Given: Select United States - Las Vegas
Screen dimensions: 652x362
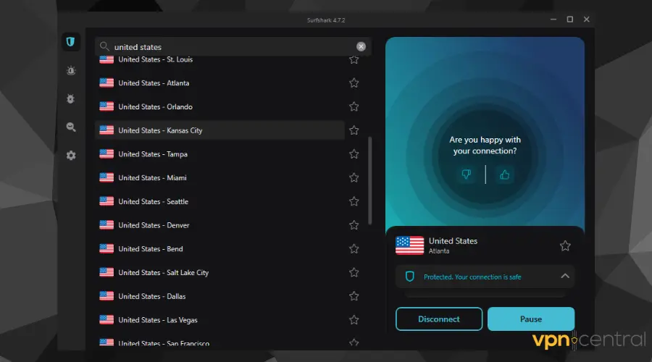Looking at the screenshot, I should [x=220, y=320].
